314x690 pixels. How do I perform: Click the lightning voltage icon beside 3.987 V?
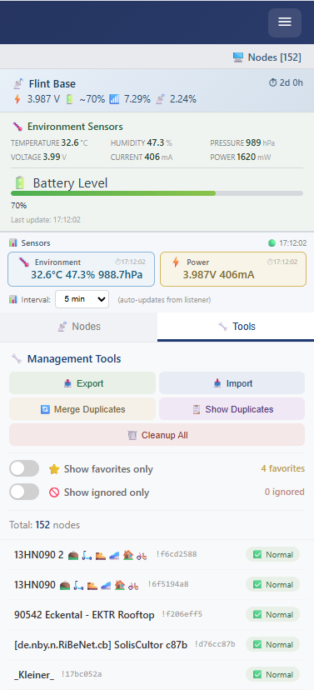tap(17, 99)
